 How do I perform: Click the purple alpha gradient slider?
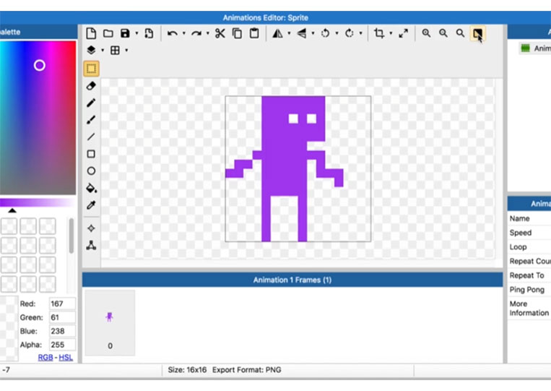click(x=37, y=202)
